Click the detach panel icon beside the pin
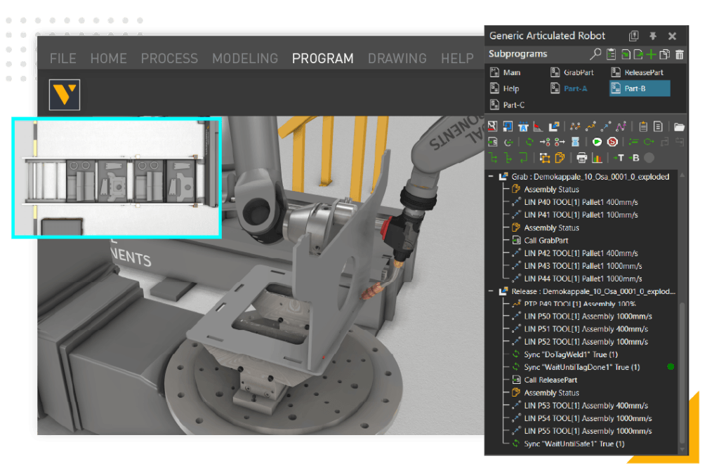Image resolution: width=719 pixels, height=473 pixels. pos(634,36)
